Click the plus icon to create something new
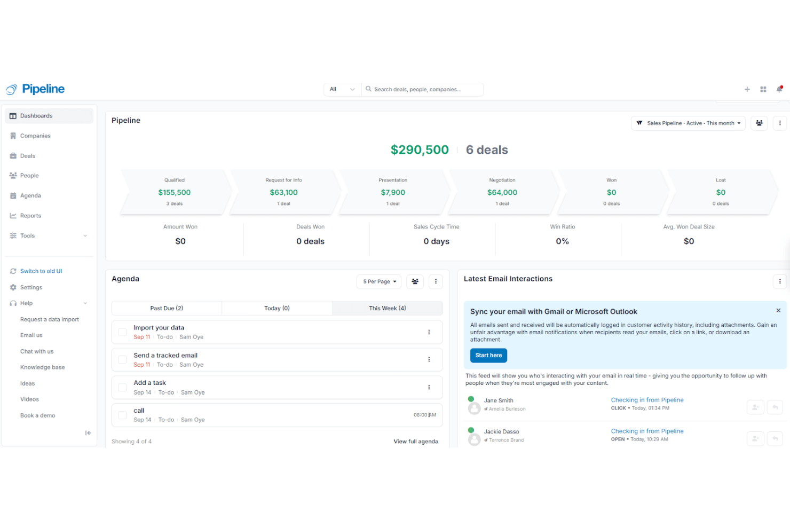The image size is (790, 527). [x=747, y=89]
